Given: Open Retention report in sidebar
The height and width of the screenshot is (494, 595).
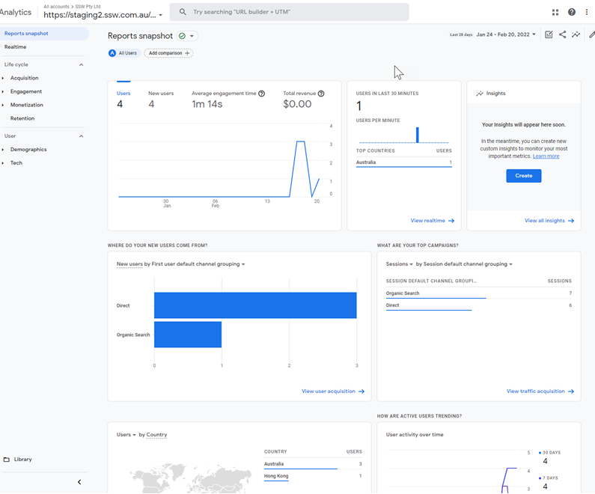Looking at the screenshot, I should 22,118.
